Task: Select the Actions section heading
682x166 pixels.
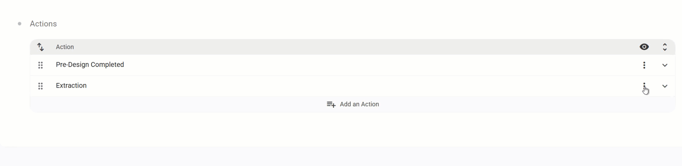Action: [x=43, y=24]
